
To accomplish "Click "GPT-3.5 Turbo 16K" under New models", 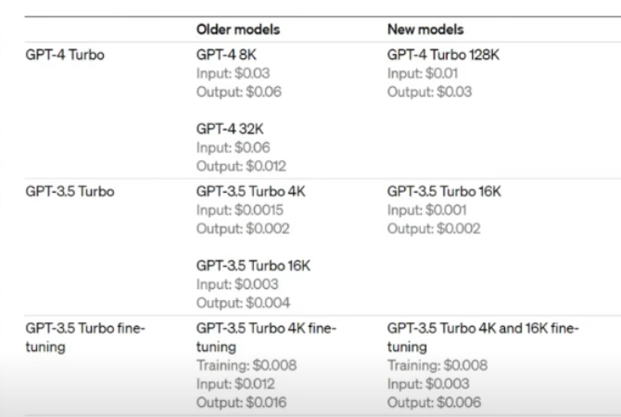I will click(x=444, y=192).
